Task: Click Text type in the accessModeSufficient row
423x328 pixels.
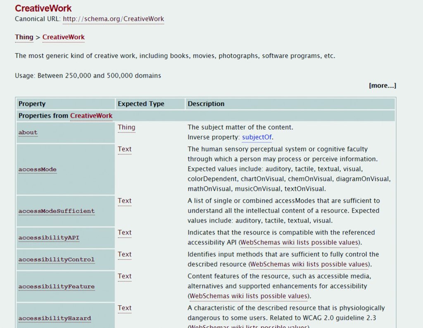Action: tap(125, 201)
